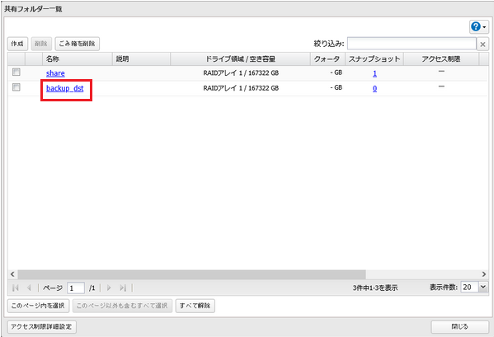
Task: Open the backup_dst folder link
Action: point(65,88)
